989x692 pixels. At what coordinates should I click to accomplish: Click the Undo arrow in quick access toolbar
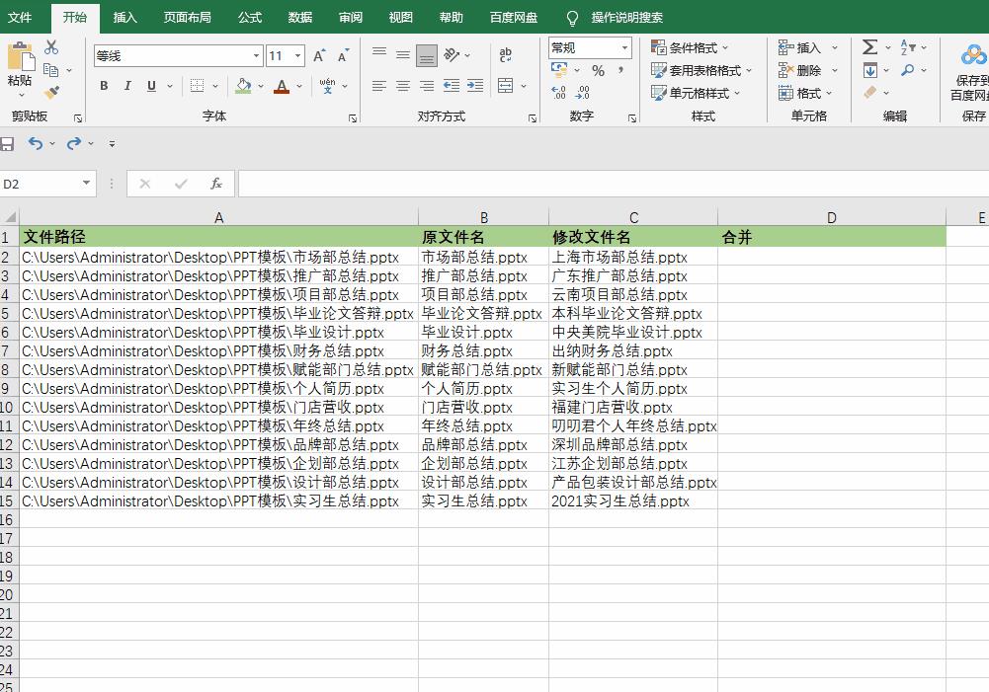[36, 144]
